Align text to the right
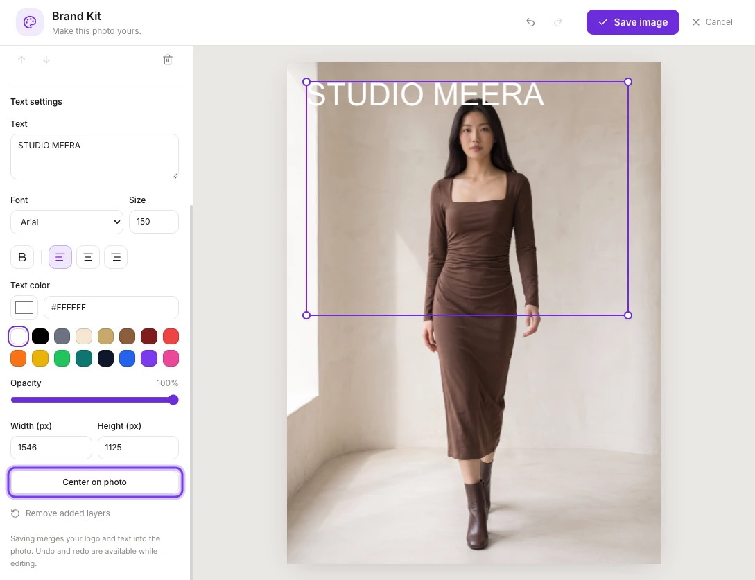 (x=116, y=257)
